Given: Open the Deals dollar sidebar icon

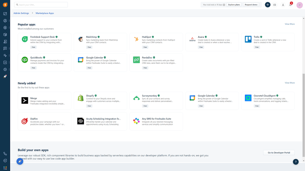Looking at the screenshot, I should click(x=5, y=28).
